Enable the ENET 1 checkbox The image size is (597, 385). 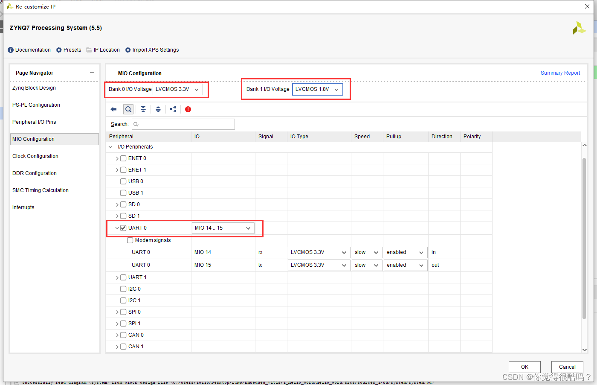coord(123,170)
